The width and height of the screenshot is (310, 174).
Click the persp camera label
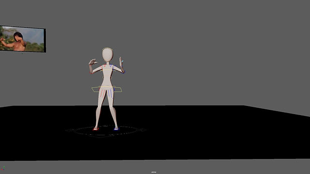tap(154, 172)
